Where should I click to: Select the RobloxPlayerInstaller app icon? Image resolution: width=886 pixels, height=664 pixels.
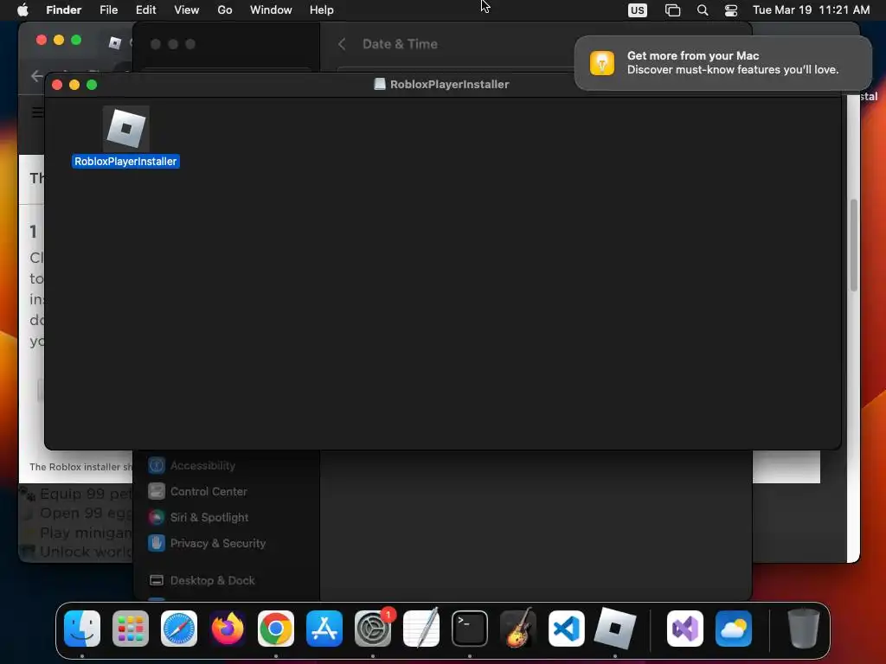tap(126, 128)
